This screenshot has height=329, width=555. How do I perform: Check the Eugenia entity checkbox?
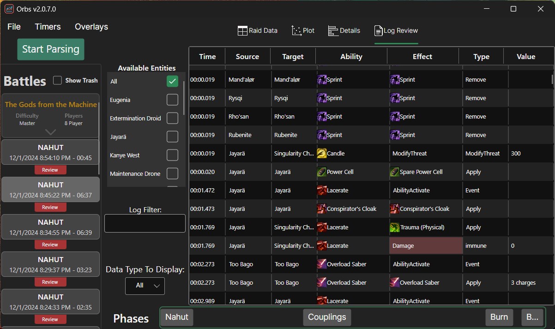[172, 100]
